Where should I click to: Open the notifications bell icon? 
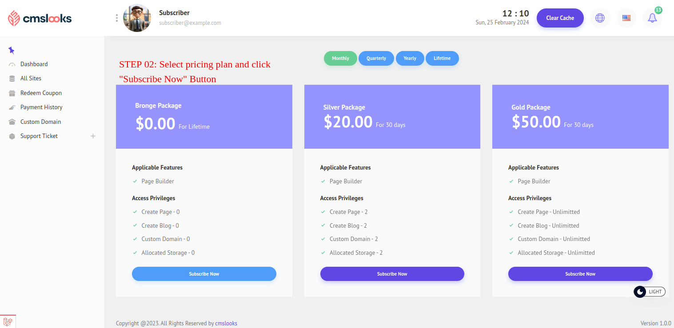tap(652, 18)
